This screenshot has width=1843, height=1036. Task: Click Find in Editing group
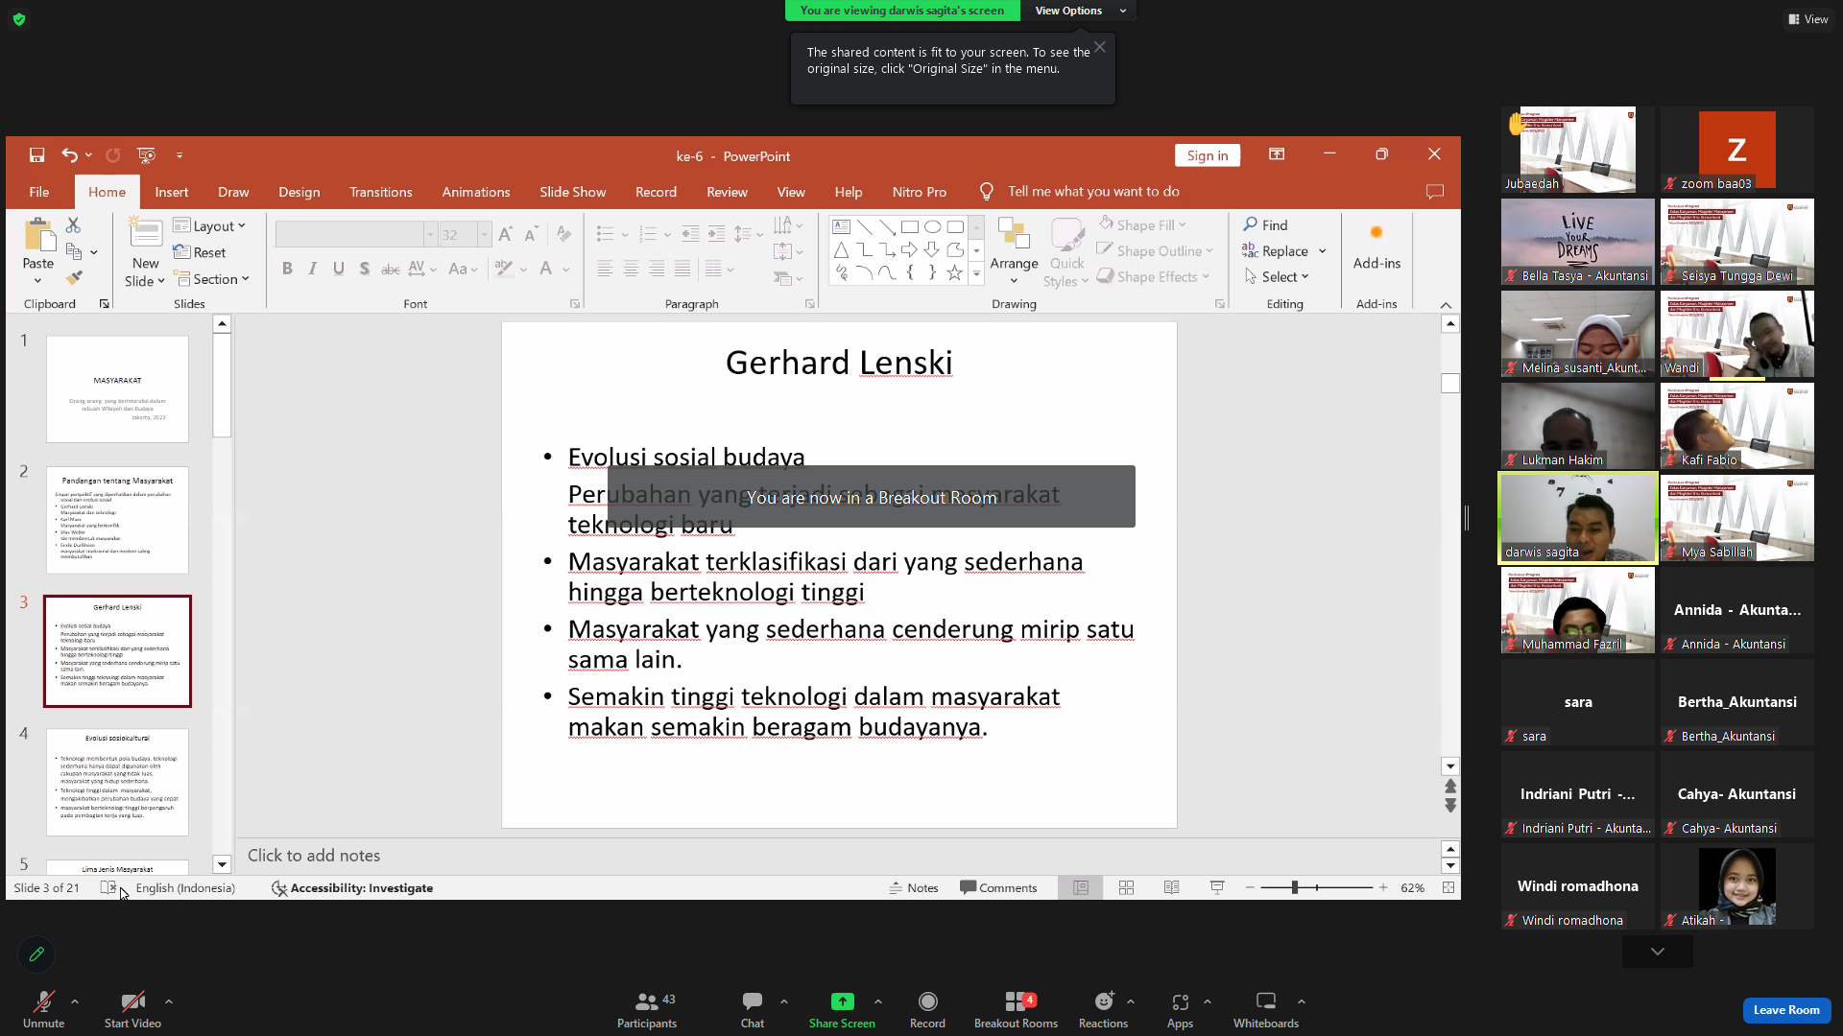point(1265,224)
